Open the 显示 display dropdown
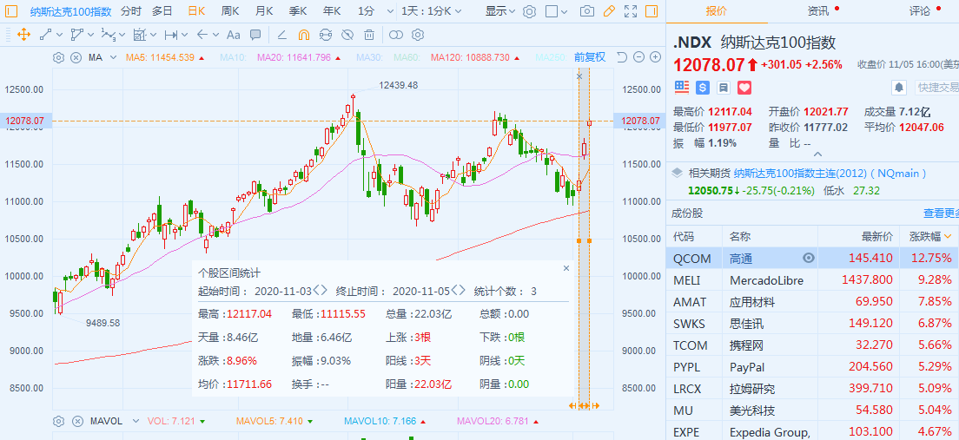 [500, 11]
